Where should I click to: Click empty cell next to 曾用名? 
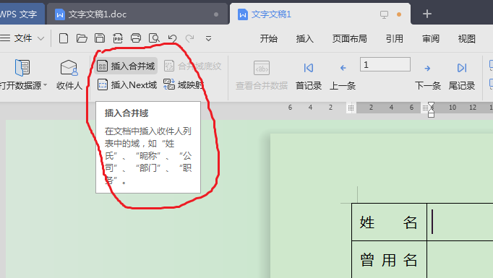(x=460, y=260)
